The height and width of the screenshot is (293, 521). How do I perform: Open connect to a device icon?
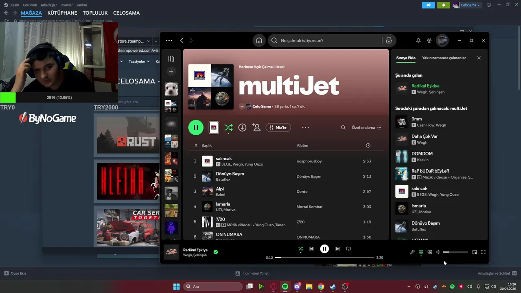[x=430, y=252]
